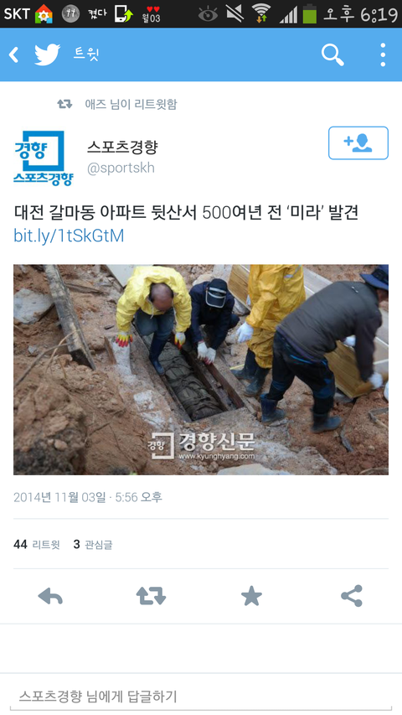
Task: Retweet this tweet with retweet icon
Action: pos(151,596)
